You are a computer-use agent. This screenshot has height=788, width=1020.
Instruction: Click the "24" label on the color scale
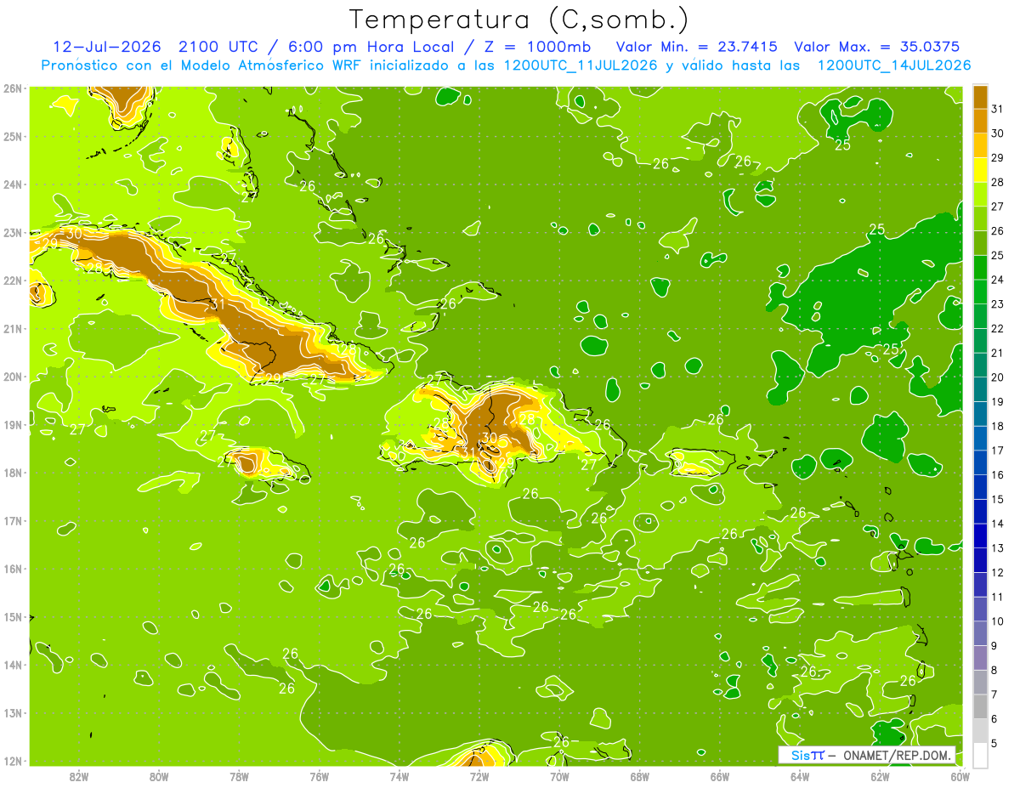pyautogui.click(x=998, y=280)
